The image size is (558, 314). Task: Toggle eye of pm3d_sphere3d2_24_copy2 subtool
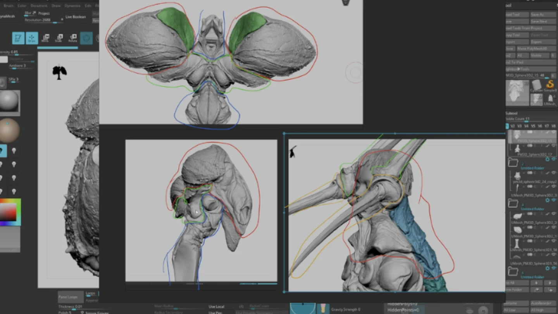click(553, 174)
